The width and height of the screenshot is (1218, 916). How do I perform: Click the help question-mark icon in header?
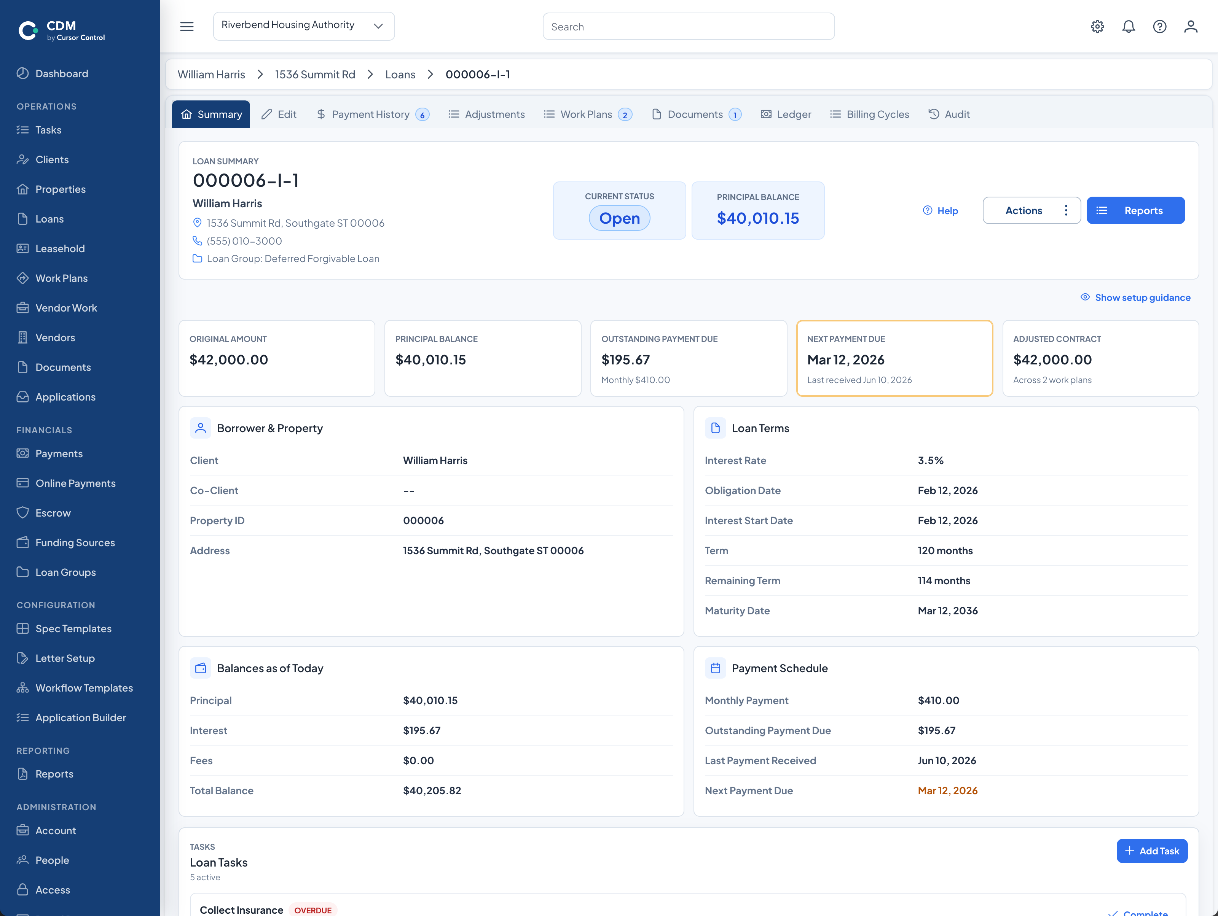click(1160, 26)
